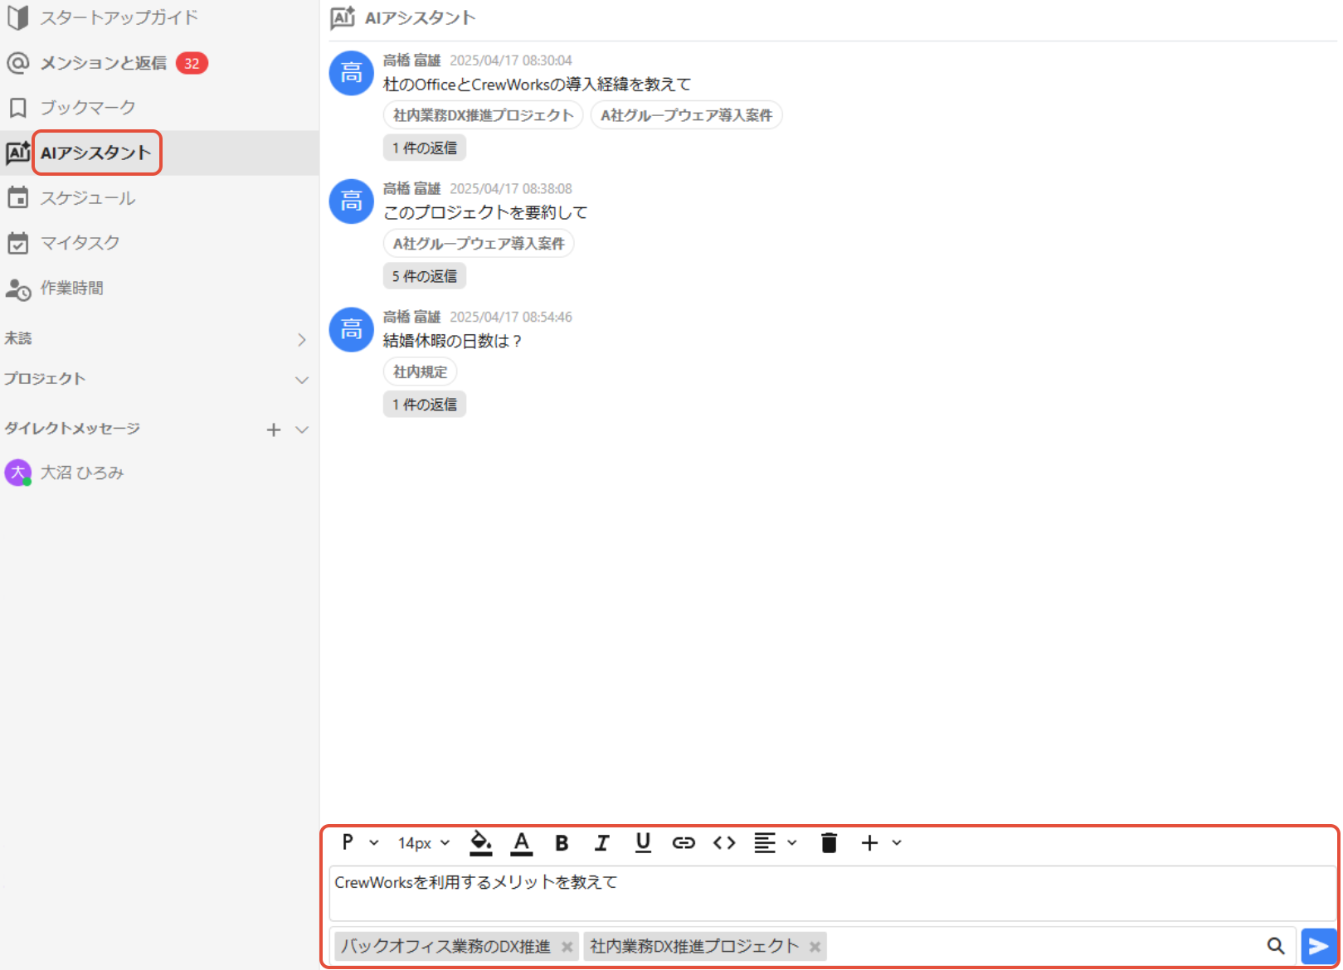The width and height of the screenshot is (1343, 970).
Task: Click the A社グループウェア導入案件 tag in the first message
Action: click(x=686, y=115)
